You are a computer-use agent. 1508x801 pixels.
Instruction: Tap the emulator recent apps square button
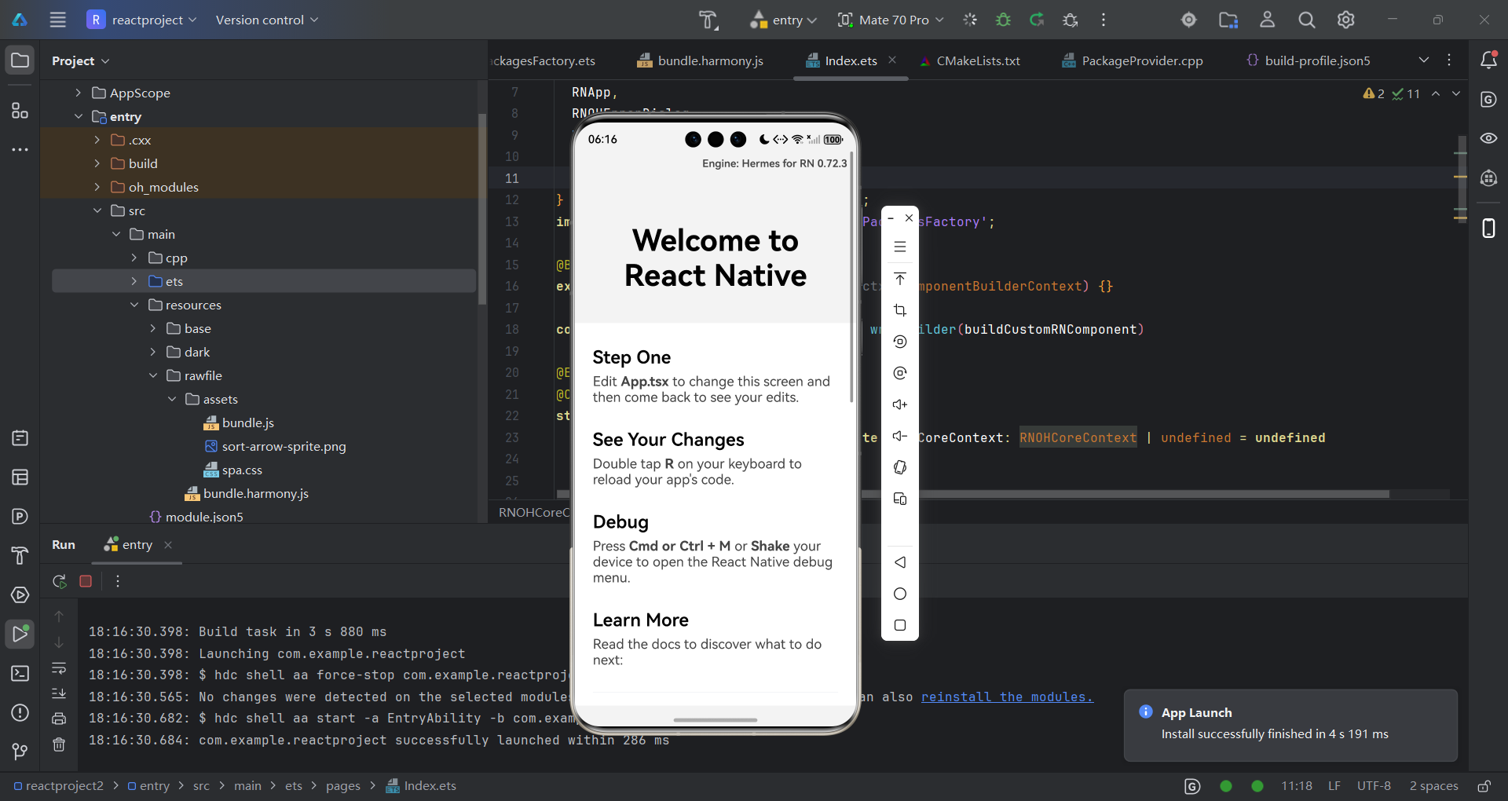tap(900, 625)
